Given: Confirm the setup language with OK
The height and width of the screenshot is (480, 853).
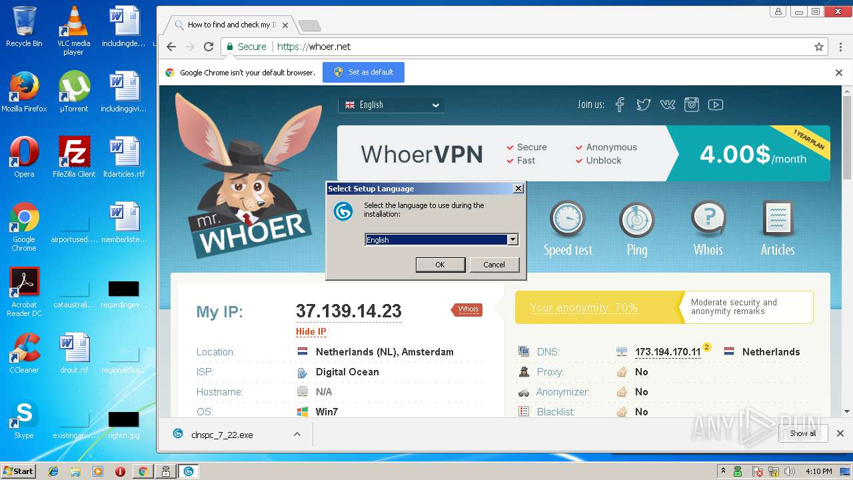Looking at the screenshot, I should (440, 265).
